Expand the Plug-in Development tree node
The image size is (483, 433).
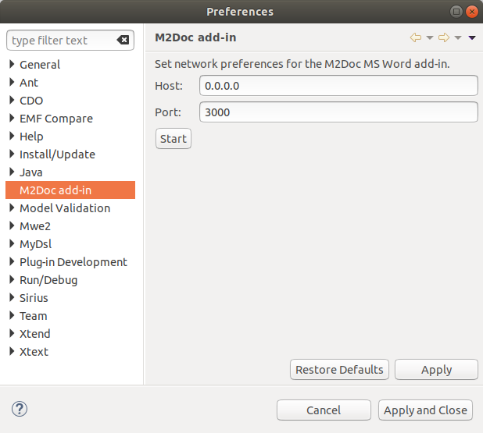(x=12, y=261)
